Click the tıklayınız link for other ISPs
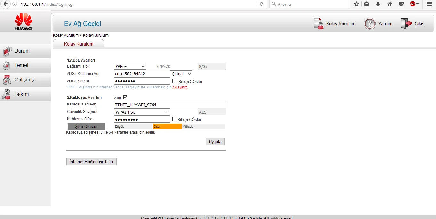Image resolution: width=436 pixels, height=219 pixels. (x=180, y=87)
